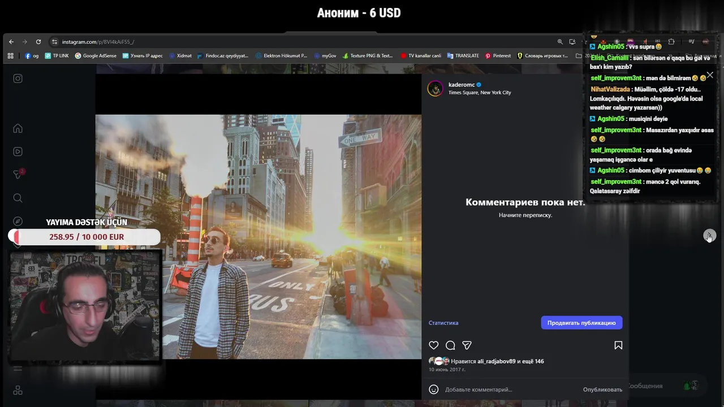Open the TP LINK bookmark
Image resolution: width=724 pixels, height=407 pixels.
click(57, 56)
